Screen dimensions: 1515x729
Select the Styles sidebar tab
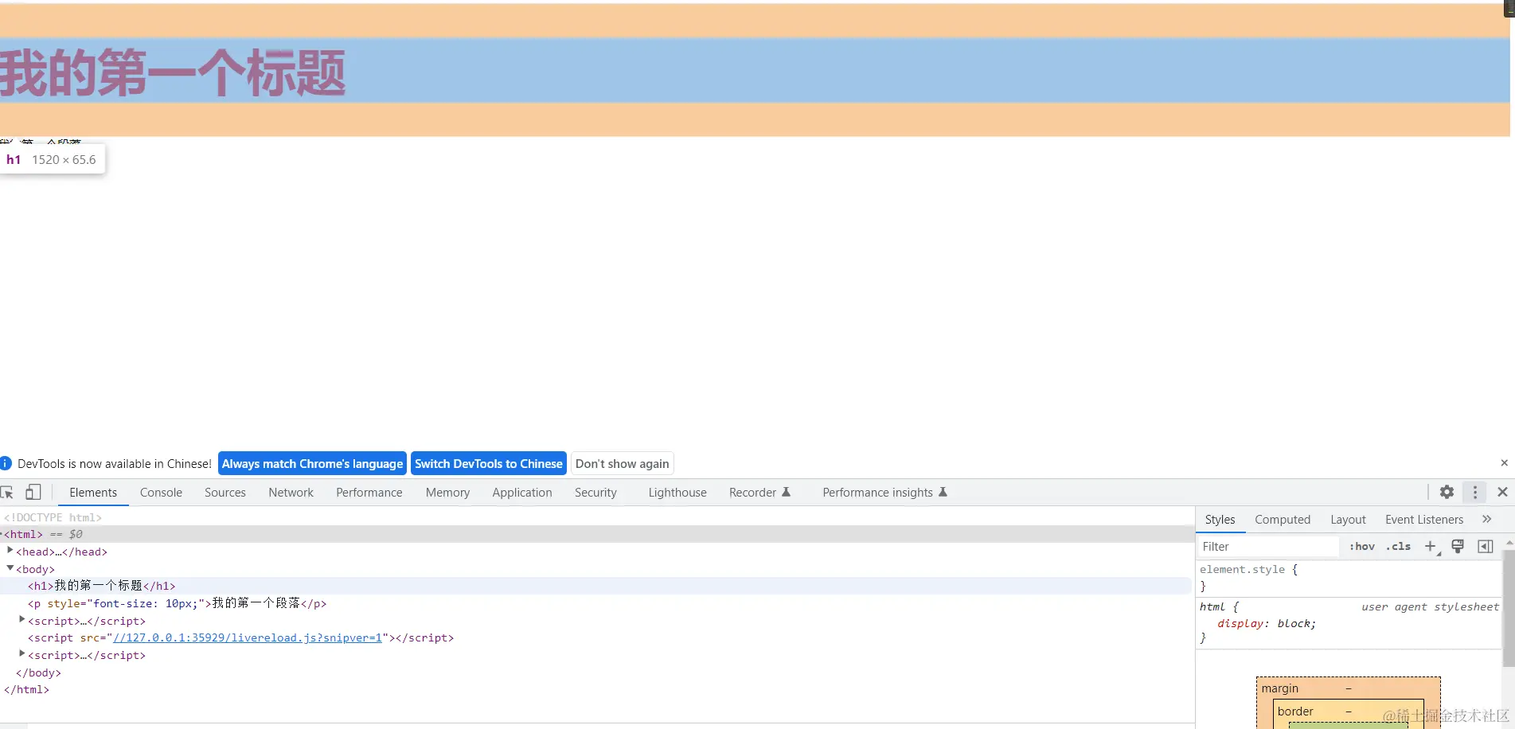point(1220,520)
